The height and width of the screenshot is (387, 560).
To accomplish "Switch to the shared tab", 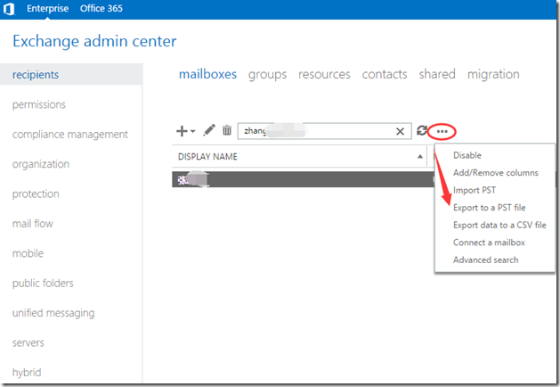I will (437, 74).
